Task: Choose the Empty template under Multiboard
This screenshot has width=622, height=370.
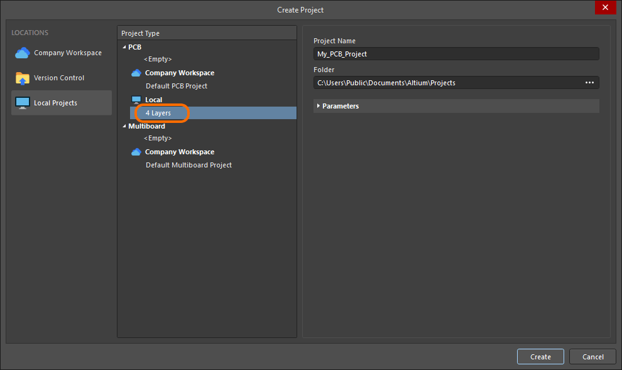Action: 158,138
